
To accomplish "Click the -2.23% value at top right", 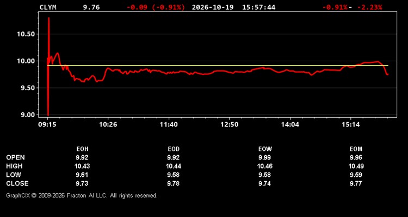I will tap(369, 7).
